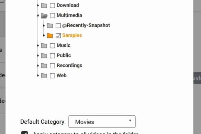Click the Recordings folder icon
Image resolution: width=201 pixels, height=134 pixels.
pos(44,66)
